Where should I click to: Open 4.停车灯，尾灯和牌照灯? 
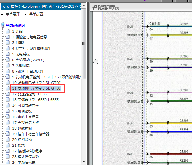(31, 48)
